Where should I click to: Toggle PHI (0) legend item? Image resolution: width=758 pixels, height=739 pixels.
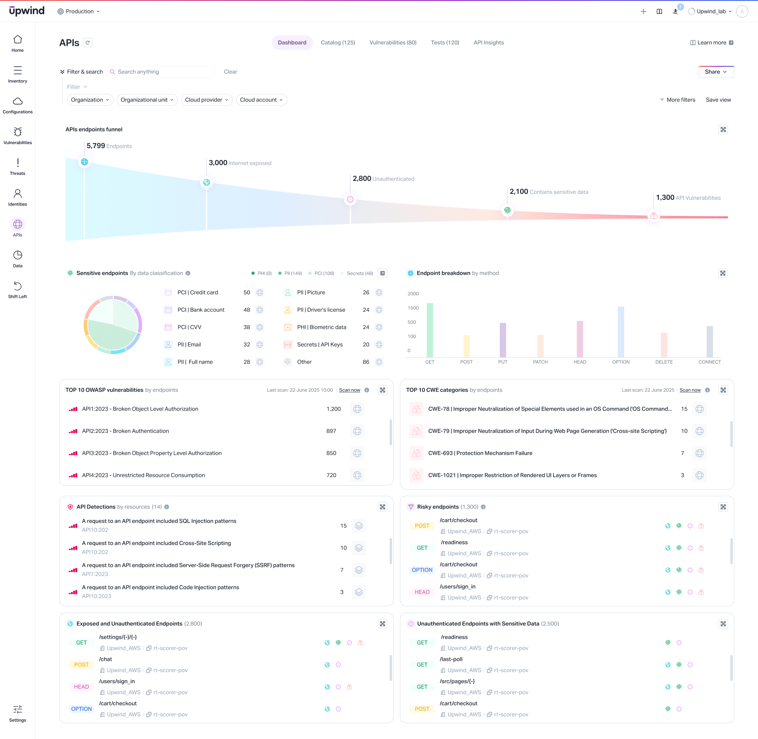[x=261, y=273]
